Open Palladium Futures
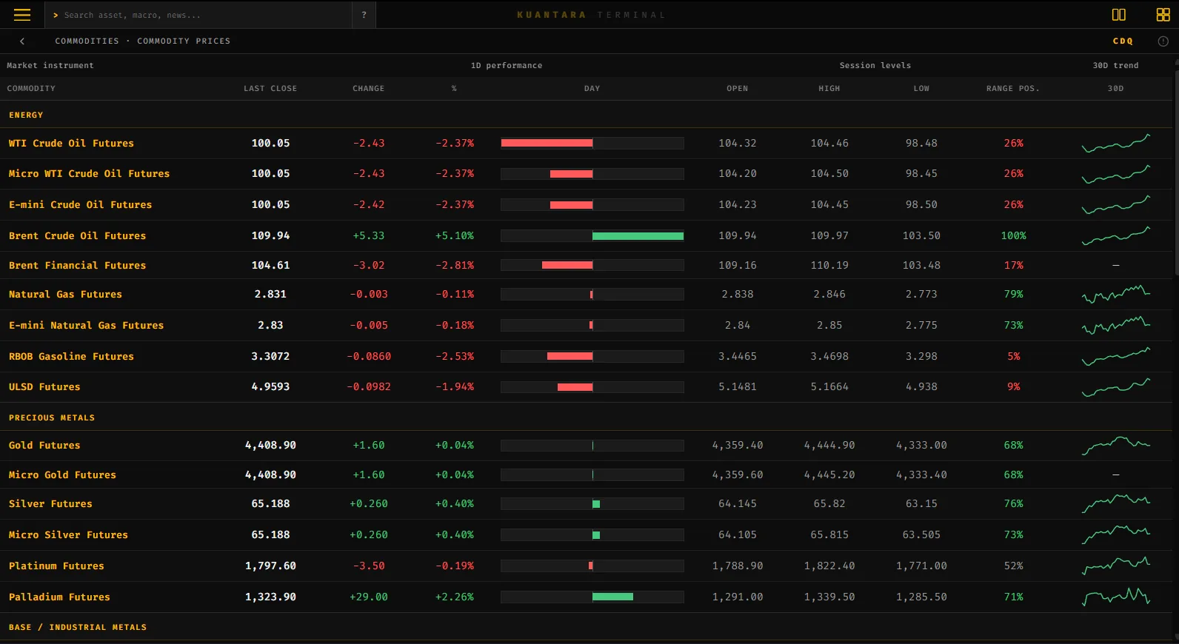Screen dimensions: 1179x644 pos(59,597)
